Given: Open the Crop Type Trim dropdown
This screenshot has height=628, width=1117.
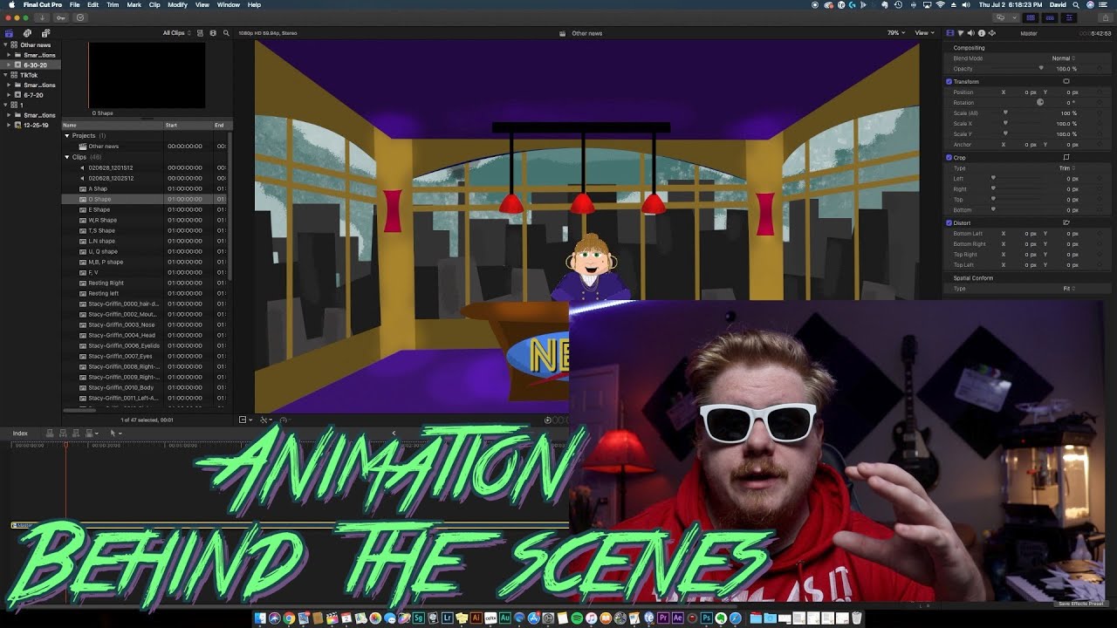Looking at the screenshot, I should (1067, 167).
